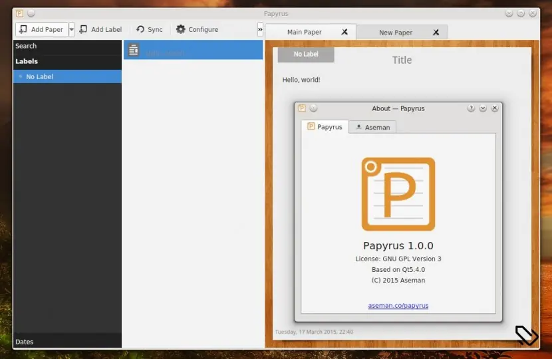Click main window titlebar pin button
The image size is (552, 359).
click(31, 13)
